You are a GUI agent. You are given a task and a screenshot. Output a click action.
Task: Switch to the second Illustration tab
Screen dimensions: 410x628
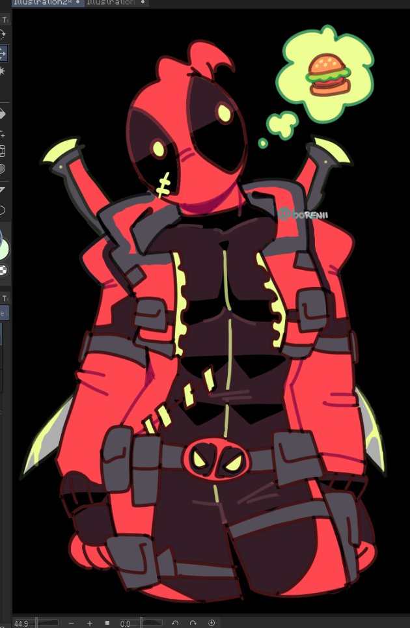[x=116, y=3]
